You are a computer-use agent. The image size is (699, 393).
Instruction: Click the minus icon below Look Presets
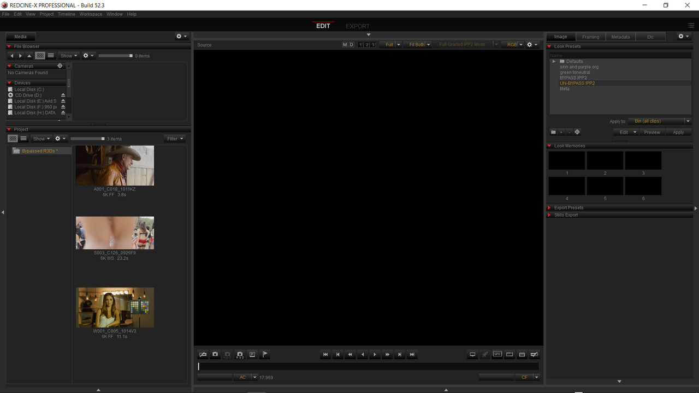tap(569, 132)
